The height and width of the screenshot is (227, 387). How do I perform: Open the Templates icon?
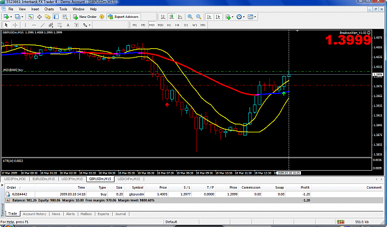[x=250, y=17]
